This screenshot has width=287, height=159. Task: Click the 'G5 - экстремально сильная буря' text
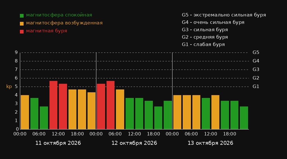click(224, 15)
